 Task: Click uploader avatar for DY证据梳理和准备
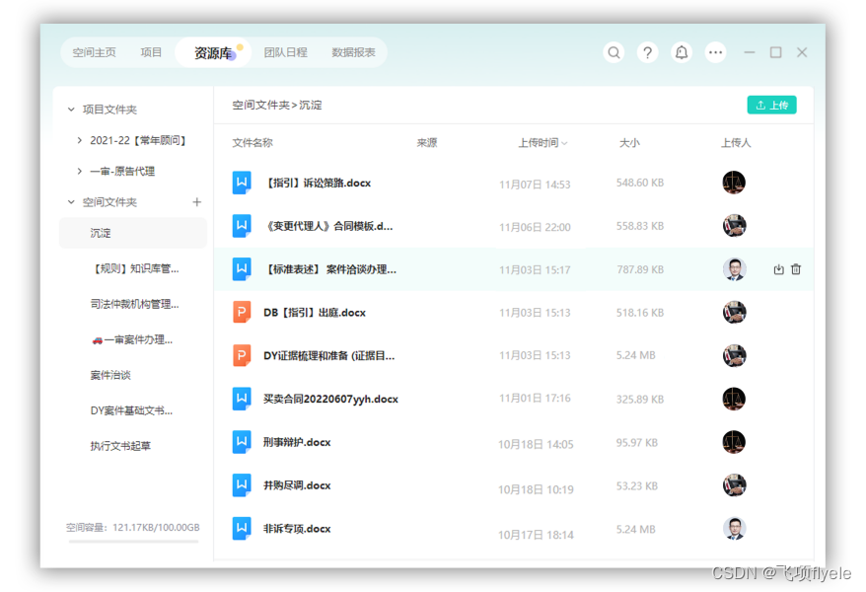click(734, 355)
